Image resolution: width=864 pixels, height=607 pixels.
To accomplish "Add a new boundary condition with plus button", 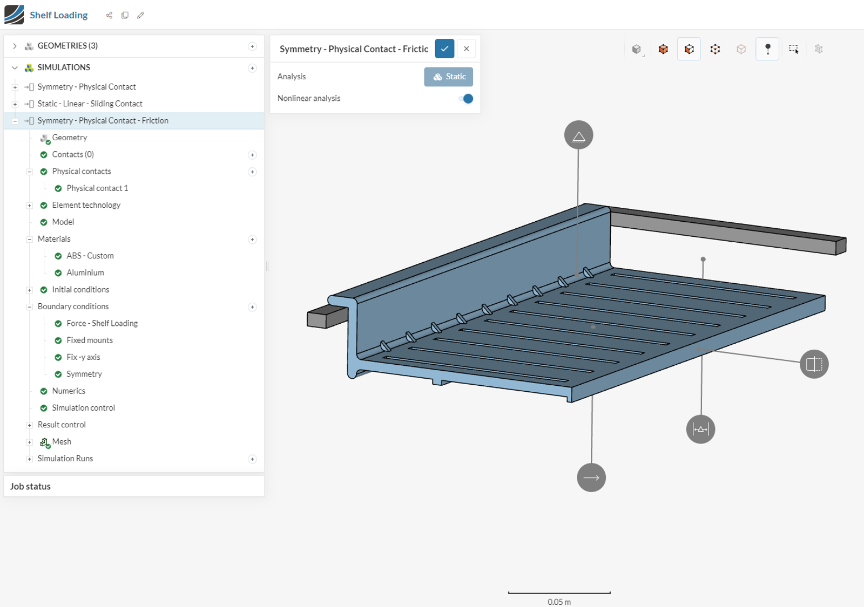I will pos(252,306).
